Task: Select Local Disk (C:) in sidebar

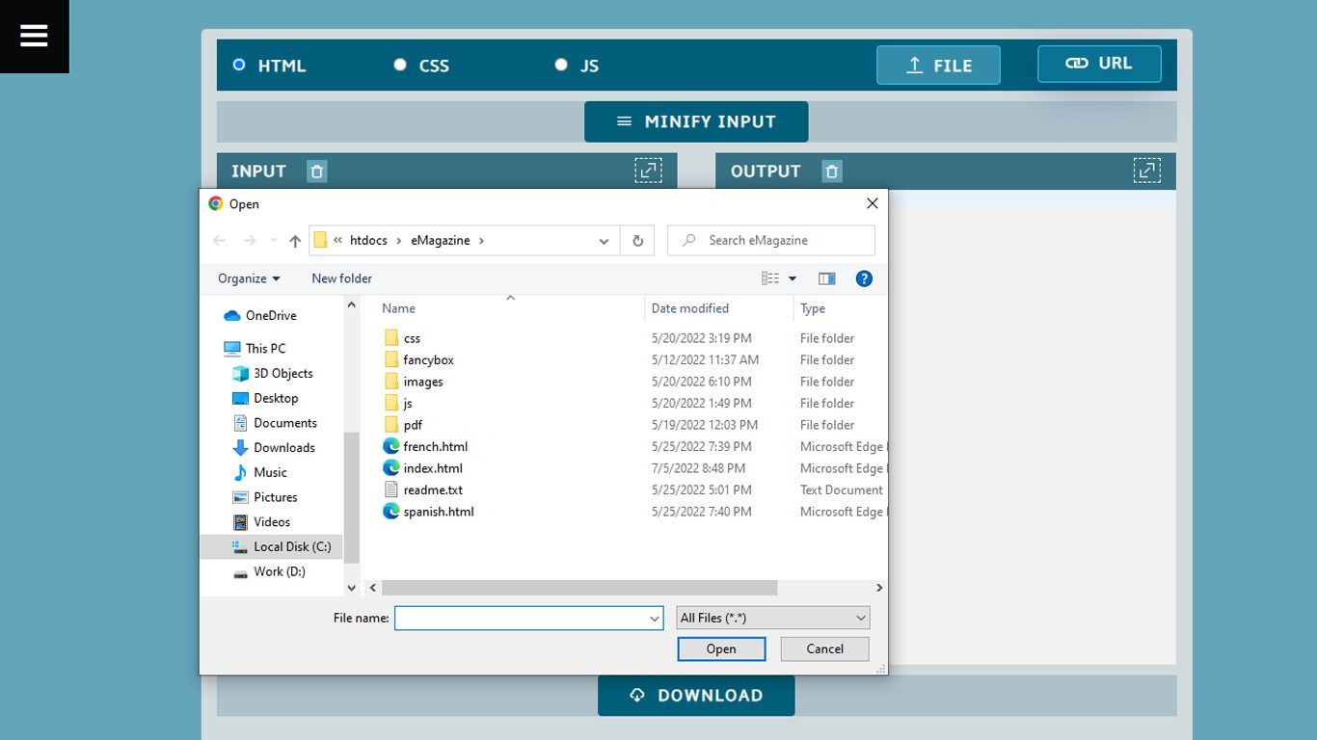Action: (x=291, y=546)
